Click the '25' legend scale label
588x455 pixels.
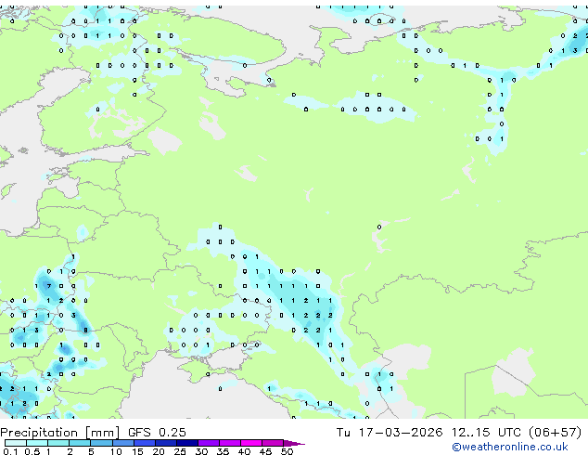tap(180, 451)
